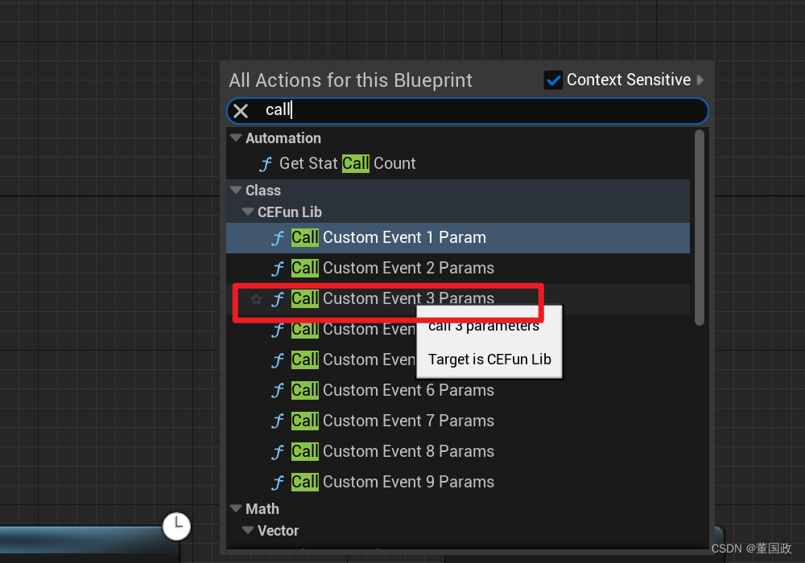Collapse the Vector subcategory
This screenshot has height=563, width=805.
point(247,531)
